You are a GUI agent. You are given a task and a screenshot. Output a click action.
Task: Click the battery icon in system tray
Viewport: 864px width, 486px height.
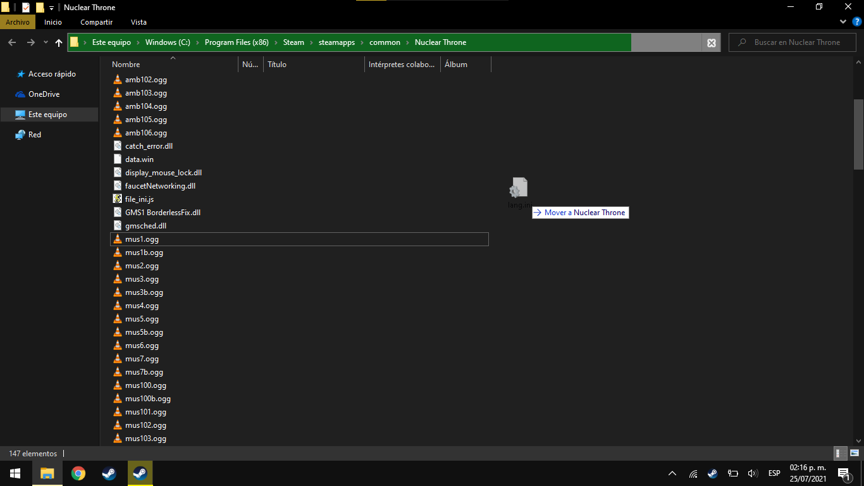tap(733, 473)
